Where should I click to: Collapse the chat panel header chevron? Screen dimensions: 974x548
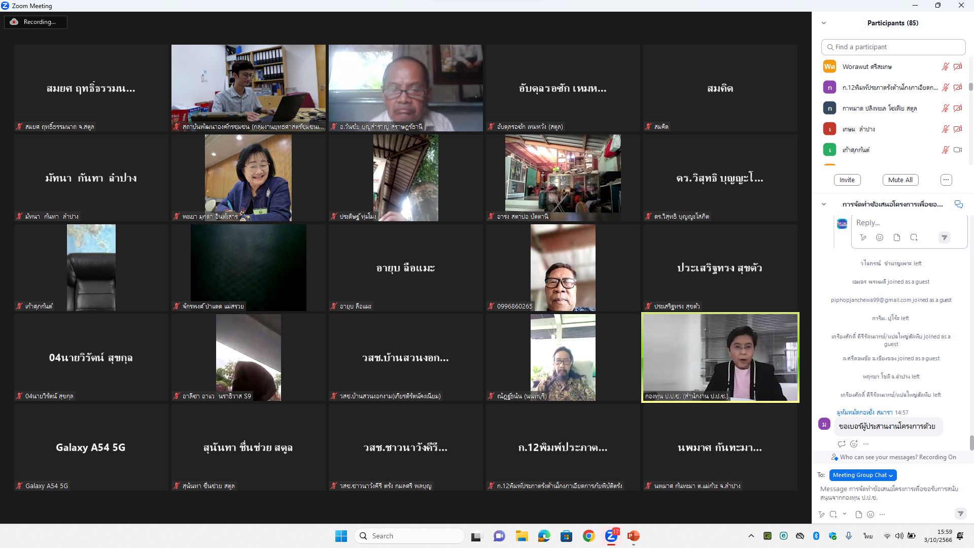824,204
